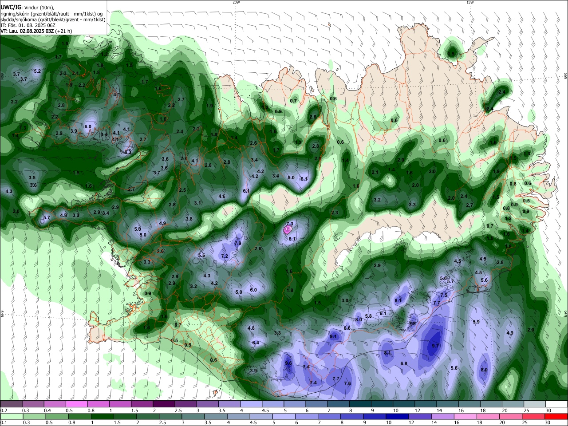
Task: Click the 20W longitude label
Action: tap(236, 2)
